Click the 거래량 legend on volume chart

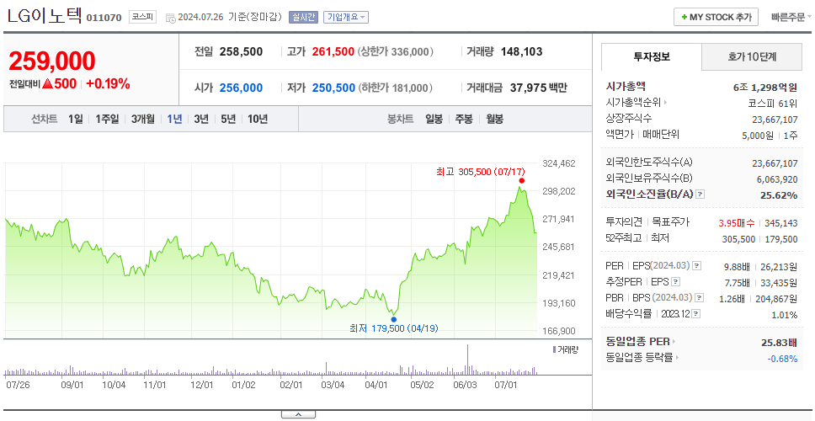point(564,349)
